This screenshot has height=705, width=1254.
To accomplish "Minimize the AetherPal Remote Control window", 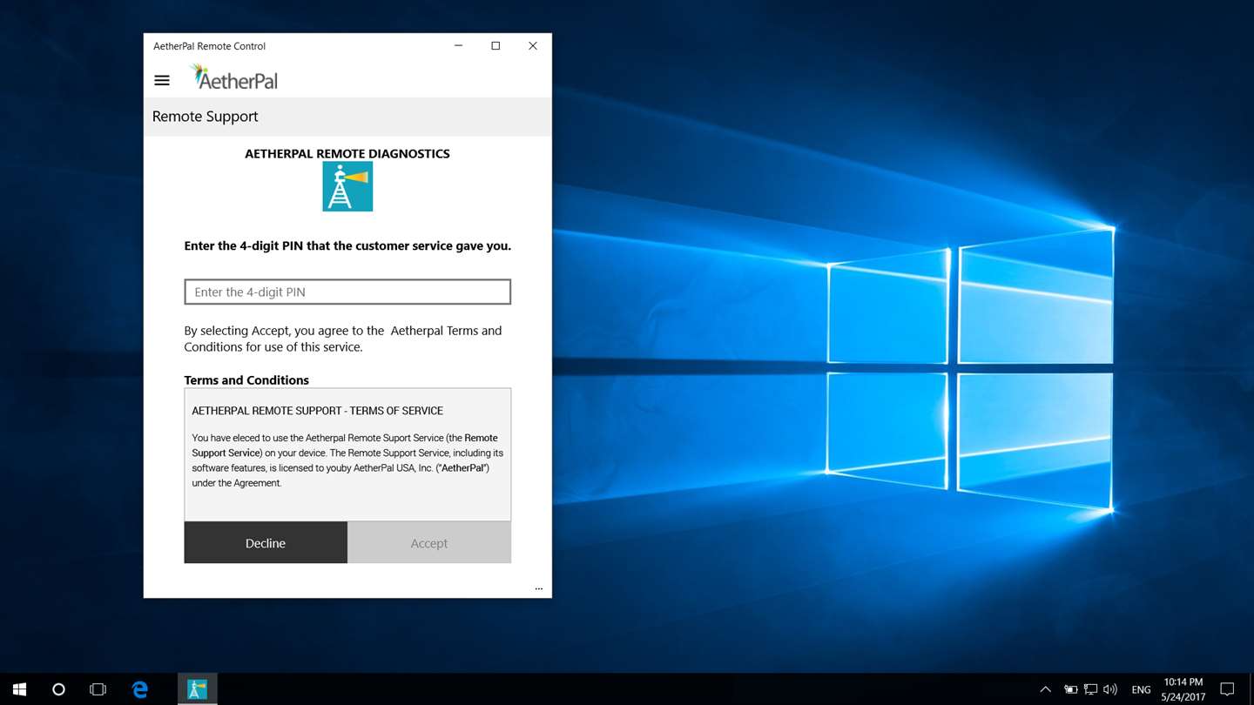I will tap(458, 46).
